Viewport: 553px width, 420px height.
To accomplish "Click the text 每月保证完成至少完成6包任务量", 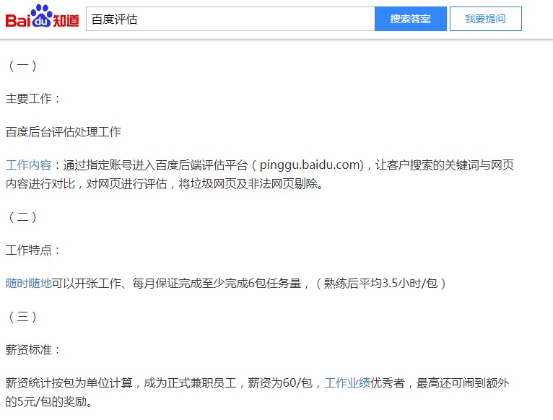I will pyautogui.click(x=217, y=283).
